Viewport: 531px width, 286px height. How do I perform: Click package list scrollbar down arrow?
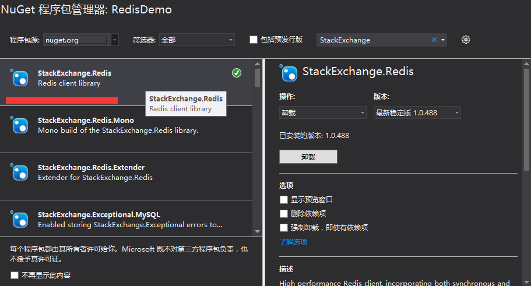(258, 232)
